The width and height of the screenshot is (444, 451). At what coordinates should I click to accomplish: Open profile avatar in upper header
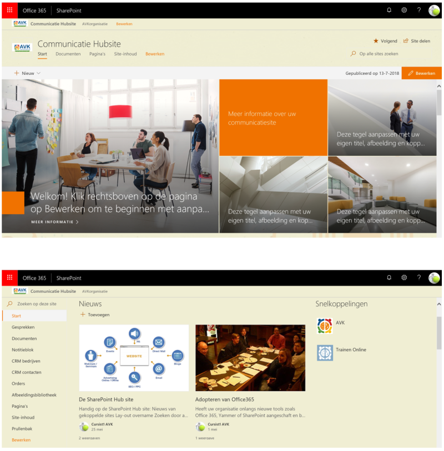pyautogui.click(x=434, y=11)
